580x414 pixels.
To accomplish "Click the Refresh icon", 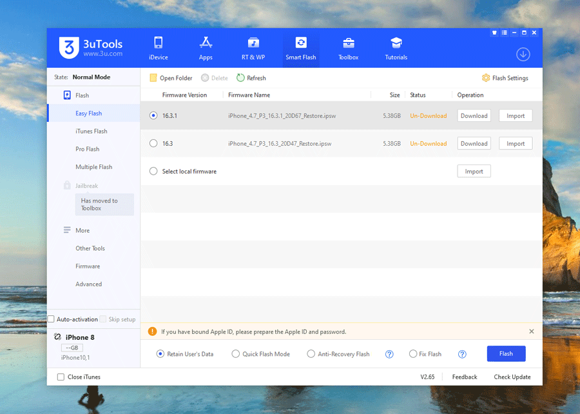I will pos(240,78).
